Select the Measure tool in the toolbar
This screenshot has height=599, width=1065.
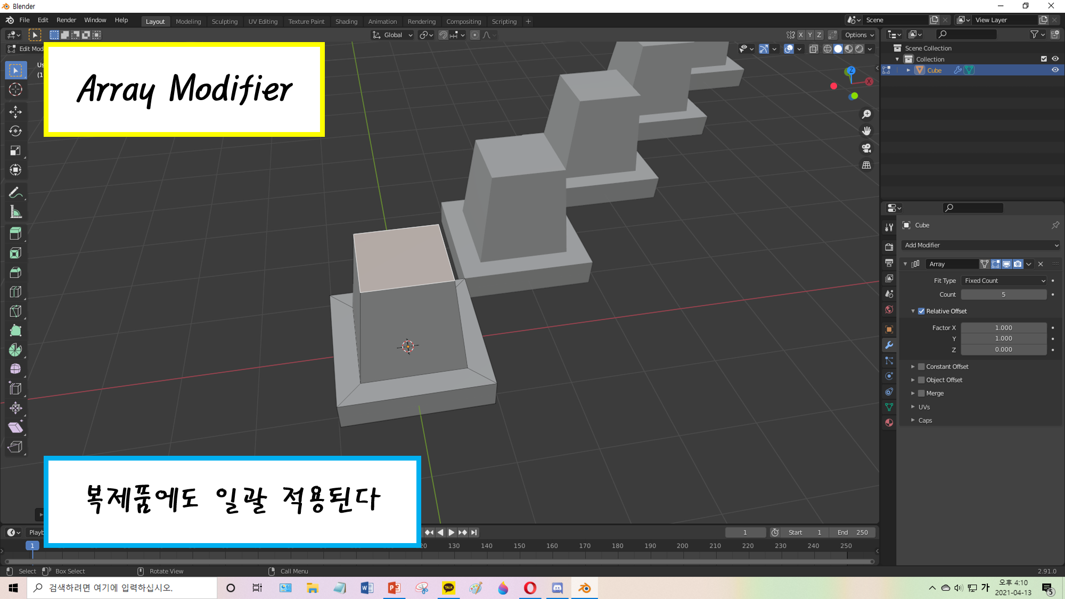tap(15, 211)
